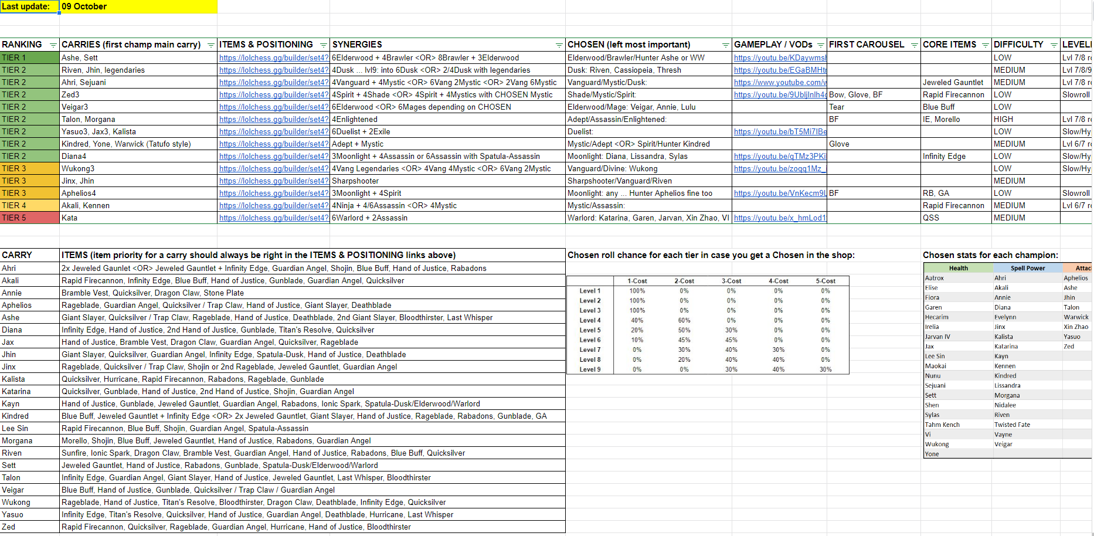Open lolchess builder link in Kata row
Screen dimensions: 1094x536
[274, 218]
